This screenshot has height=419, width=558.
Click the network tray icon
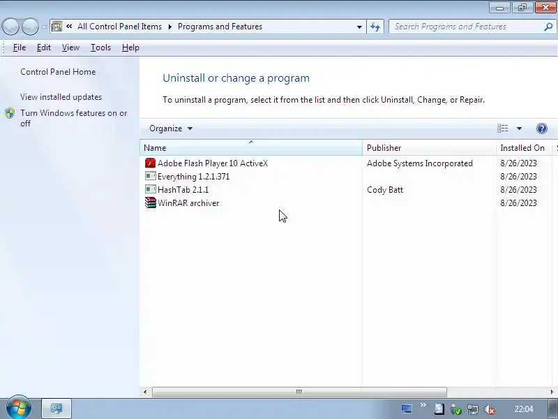coord(473,409)
